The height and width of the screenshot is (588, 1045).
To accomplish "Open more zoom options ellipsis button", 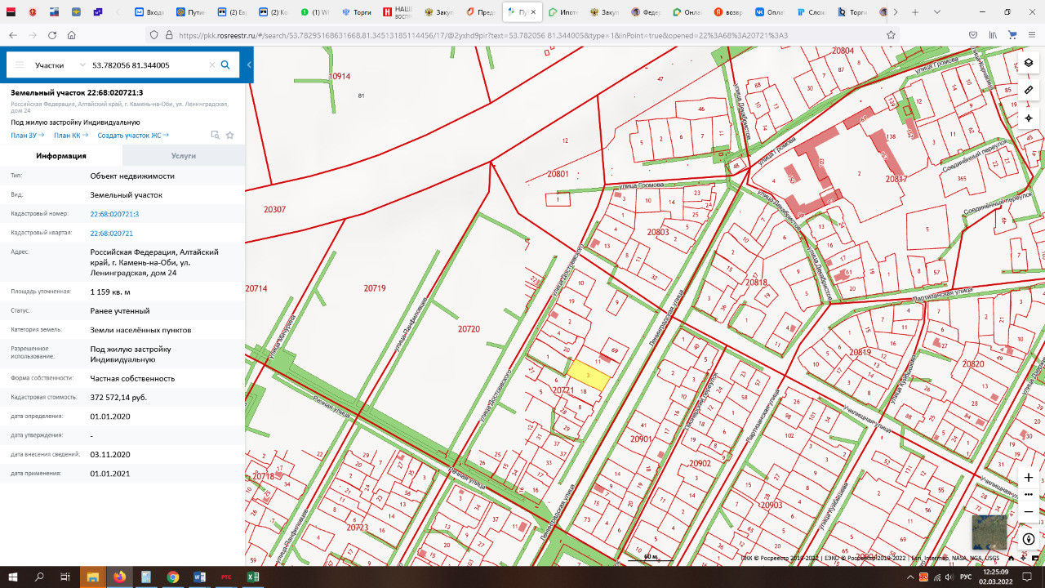I will pos(1028,494).
